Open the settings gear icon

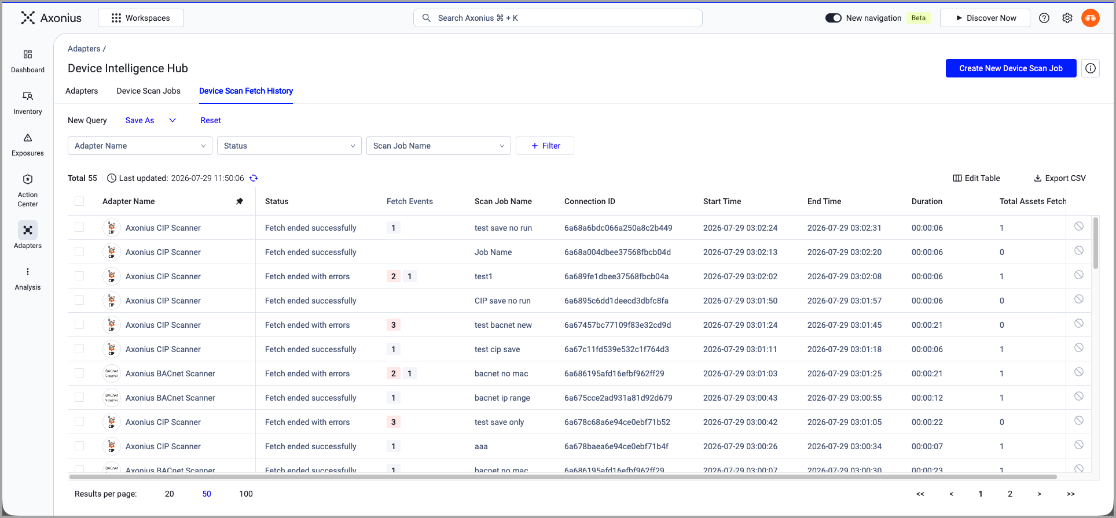1067,18
